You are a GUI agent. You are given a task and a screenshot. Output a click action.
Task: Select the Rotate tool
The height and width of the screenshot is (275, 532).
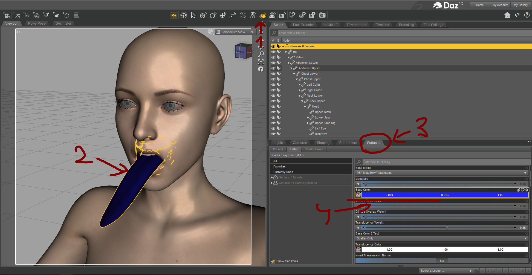(x=213, y=15)
